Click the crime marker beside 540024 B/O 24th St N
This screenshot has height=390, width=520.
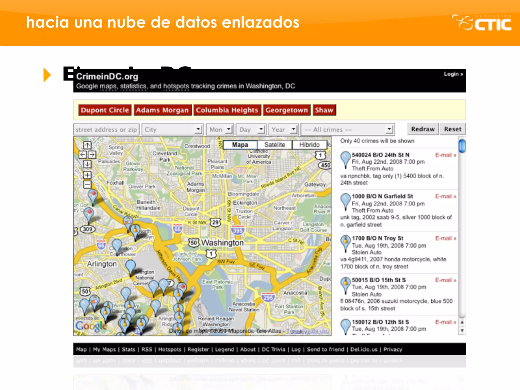[345, 160]
